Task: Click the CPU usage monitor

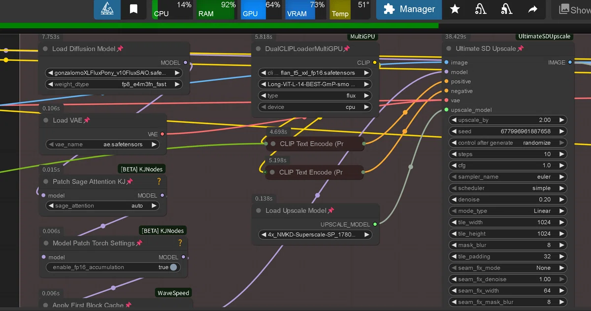Action: [172, 9]
